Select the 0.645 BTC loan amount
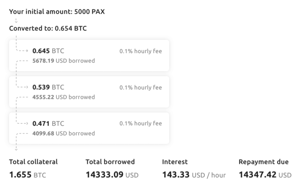This screenshot has height=187, width=304. [x=48, y=51]
